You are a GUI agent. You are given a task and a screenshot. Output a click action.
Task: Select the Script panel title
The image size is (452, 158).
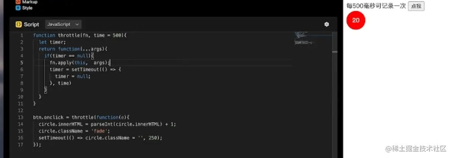[x=31, y=24]
